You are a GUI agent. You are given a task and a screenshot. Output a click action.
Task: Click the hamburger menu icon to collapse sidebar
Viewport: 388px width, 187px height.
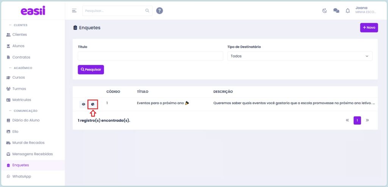[74, 11]
